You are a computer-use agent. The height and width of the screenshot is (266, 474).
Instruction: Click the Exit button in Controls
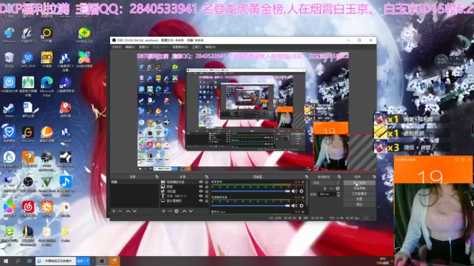(x=360, y=205)
